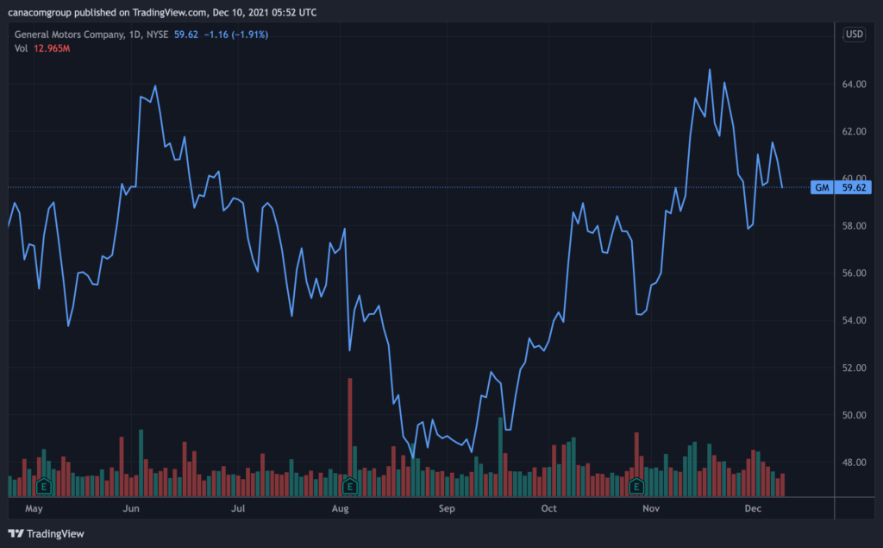Screen dimensions: 883x548
Task: Click the Oct label on the time axis
Action: (549, 508)
